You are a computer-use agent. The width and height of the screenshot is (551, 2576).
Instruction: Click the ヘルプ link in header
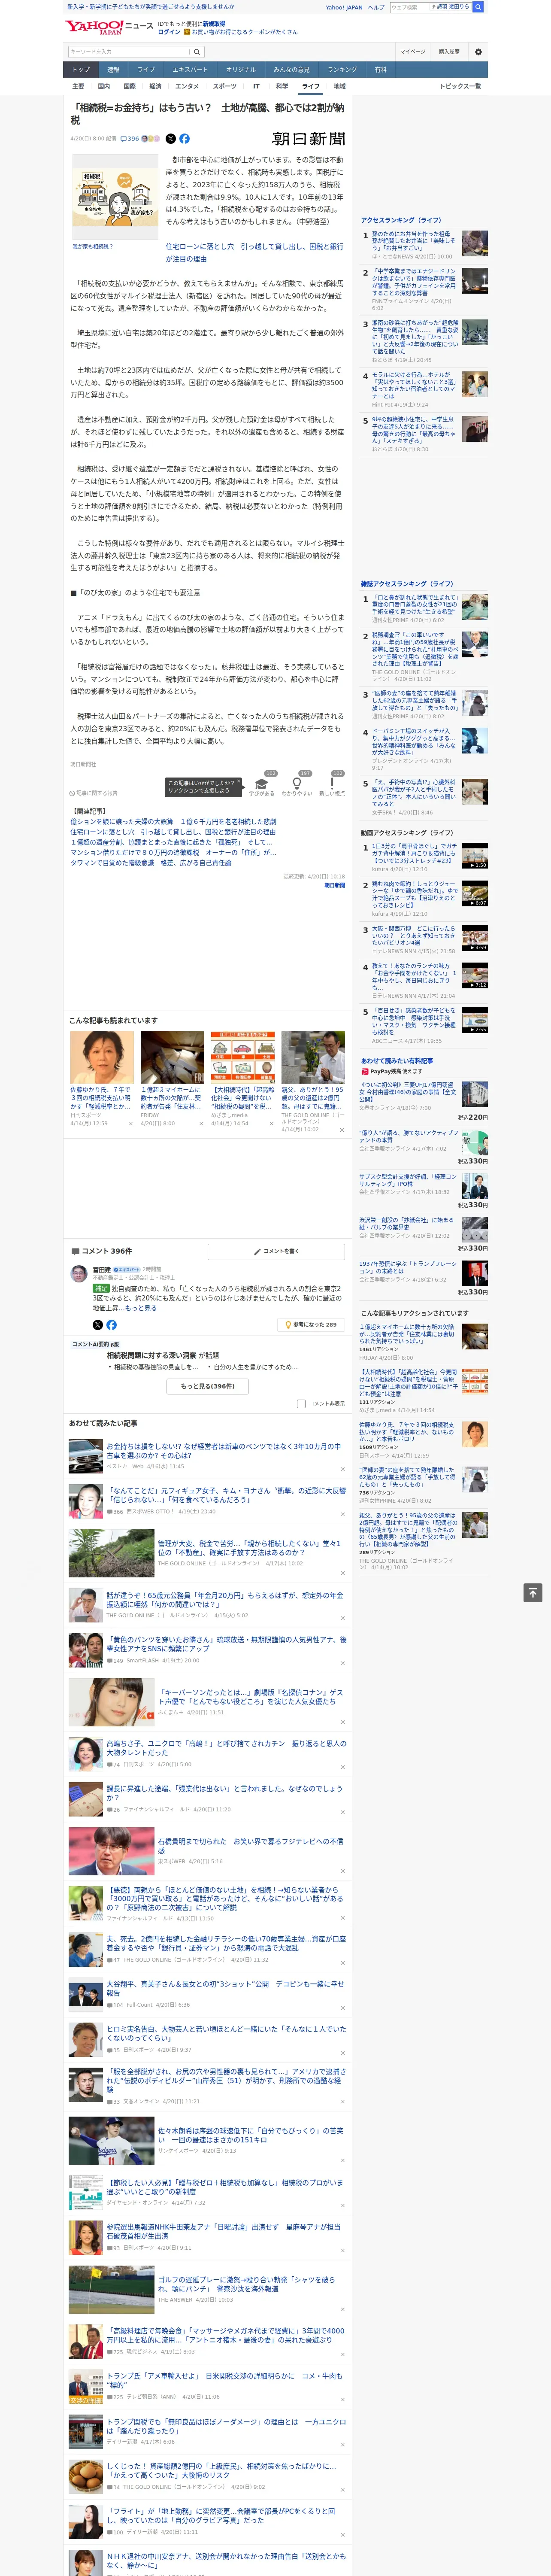(x=375, y=7)
